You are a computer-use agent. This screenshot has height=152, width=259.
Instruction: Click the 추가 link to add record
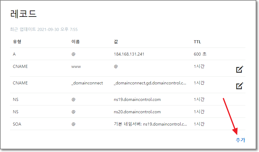click(x=240, y=140)
